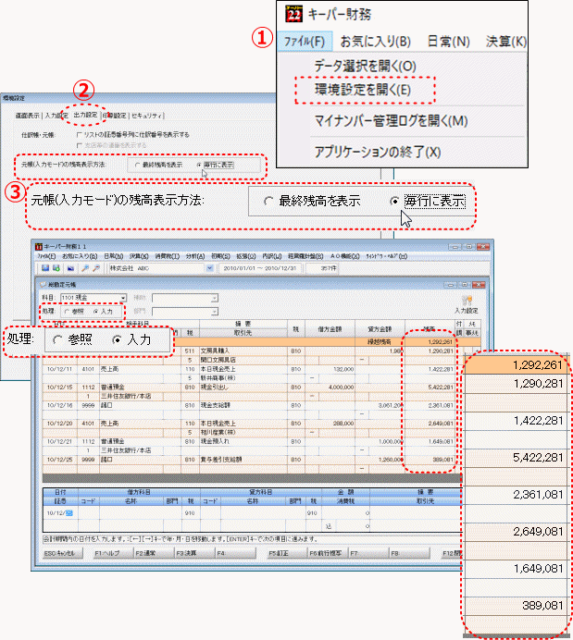Select small 入力 radio in ledger window

[95, 312]
